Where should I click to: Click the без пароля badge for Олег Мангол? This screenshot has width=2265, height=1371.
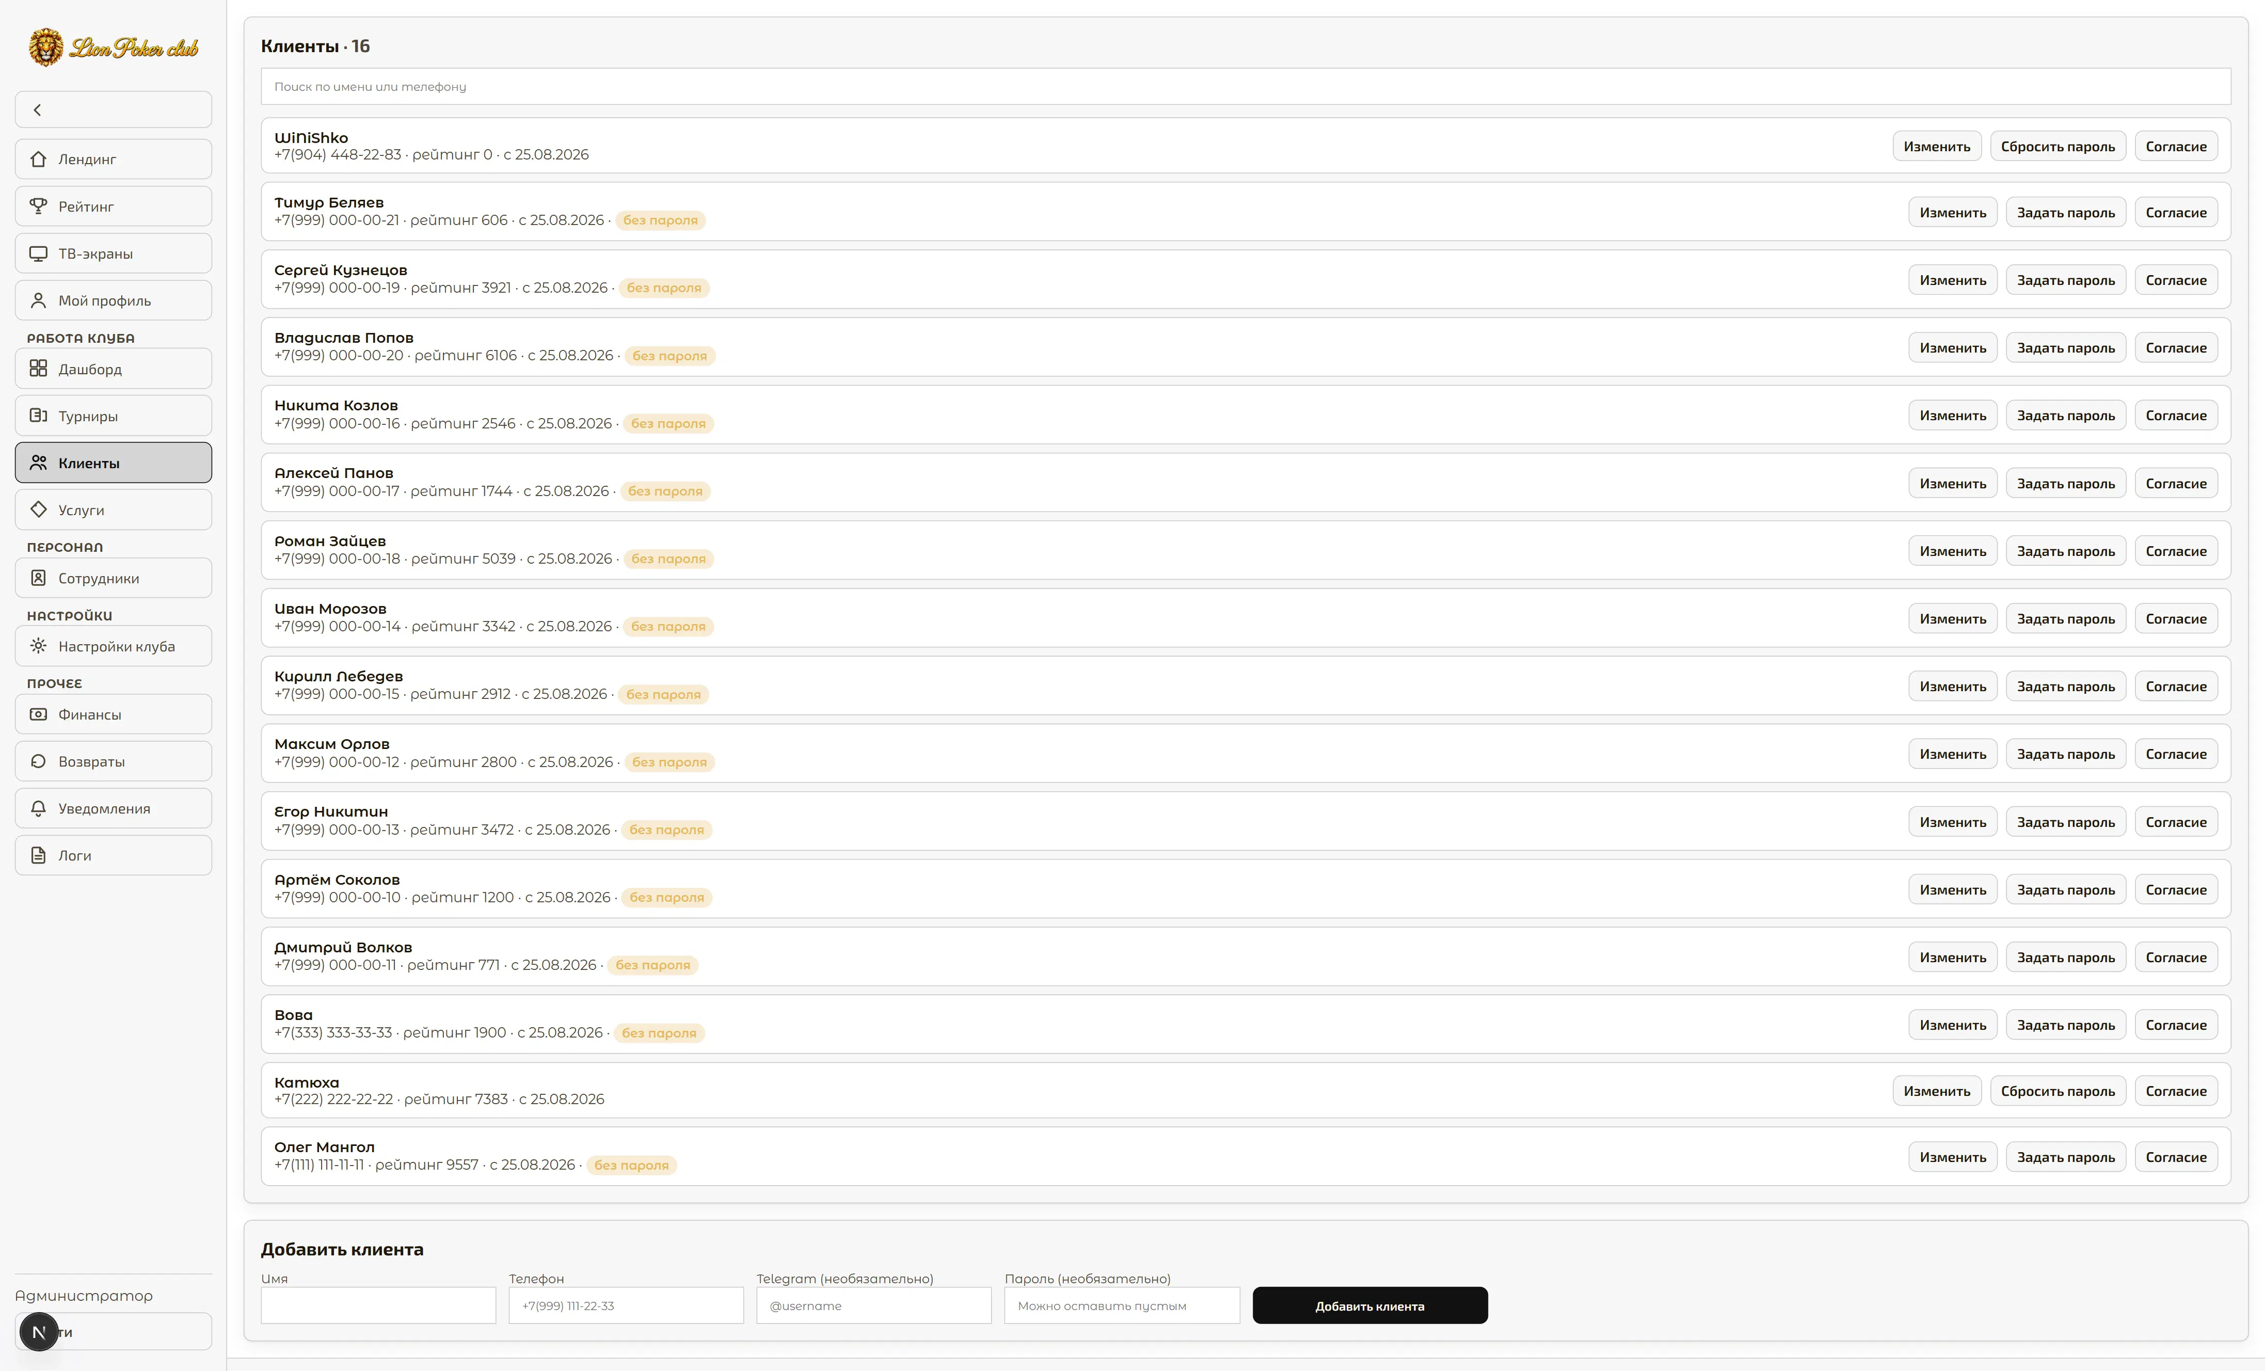[631, 1165]
